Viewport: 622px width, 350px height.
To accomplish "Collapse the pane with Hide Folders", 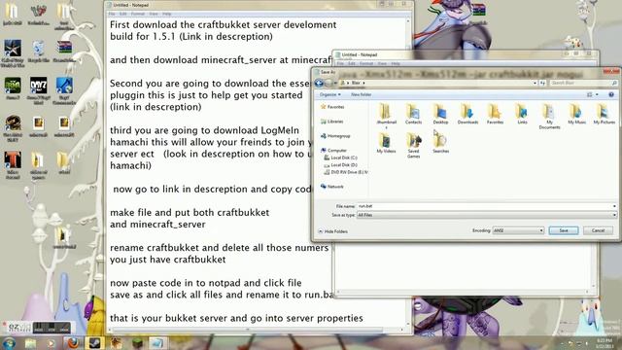I will 332,231.
